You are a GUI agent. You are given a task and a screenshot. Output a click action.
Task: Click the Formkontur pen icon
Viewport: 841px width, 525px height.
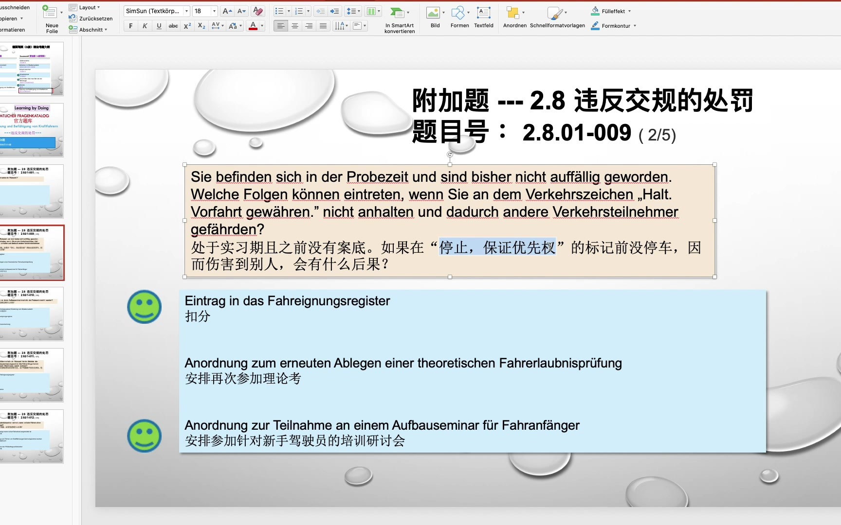pos(595,25)
